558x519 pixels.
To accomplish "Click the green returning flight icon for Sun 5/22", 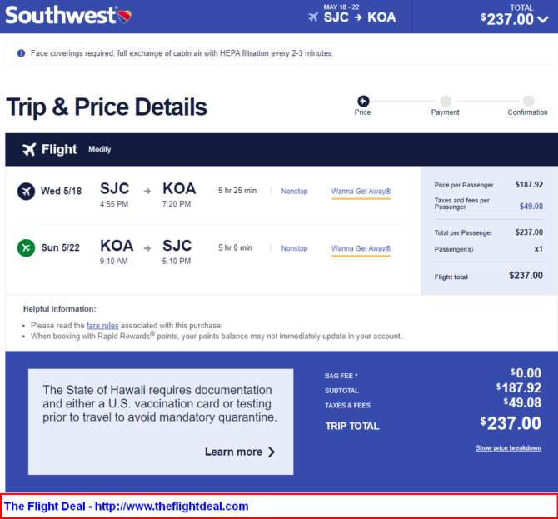I will coord(27,247).
